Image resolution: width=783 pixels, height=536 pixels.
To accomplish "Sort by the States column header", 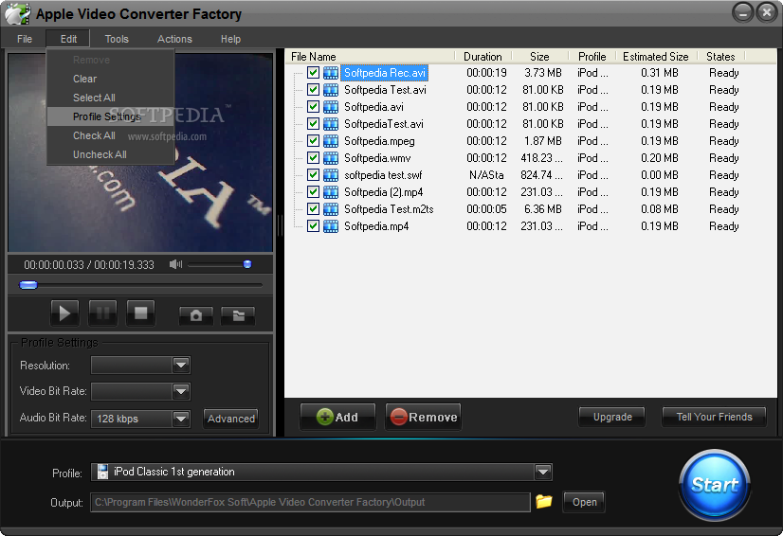I will [720, 57].
